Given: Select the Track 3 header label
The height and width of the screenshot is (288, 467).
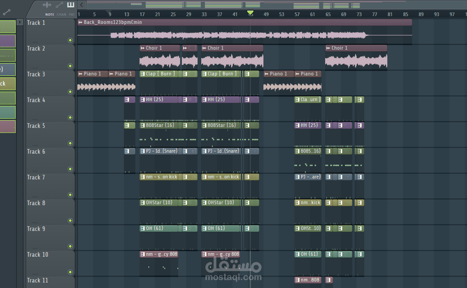Looking at the screenshot, I should [36, 74].
